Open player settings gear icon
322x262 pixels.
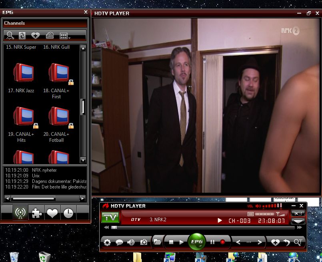click(x=107, y=242)
